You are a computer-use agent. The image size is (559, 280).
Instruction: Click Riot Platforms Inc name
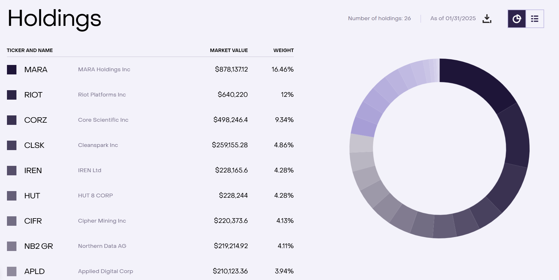click(x=102, y=95)
